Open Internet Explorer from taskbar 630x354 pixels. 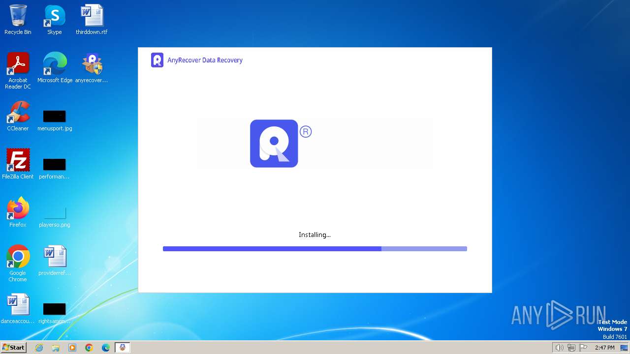coord(39,348)
